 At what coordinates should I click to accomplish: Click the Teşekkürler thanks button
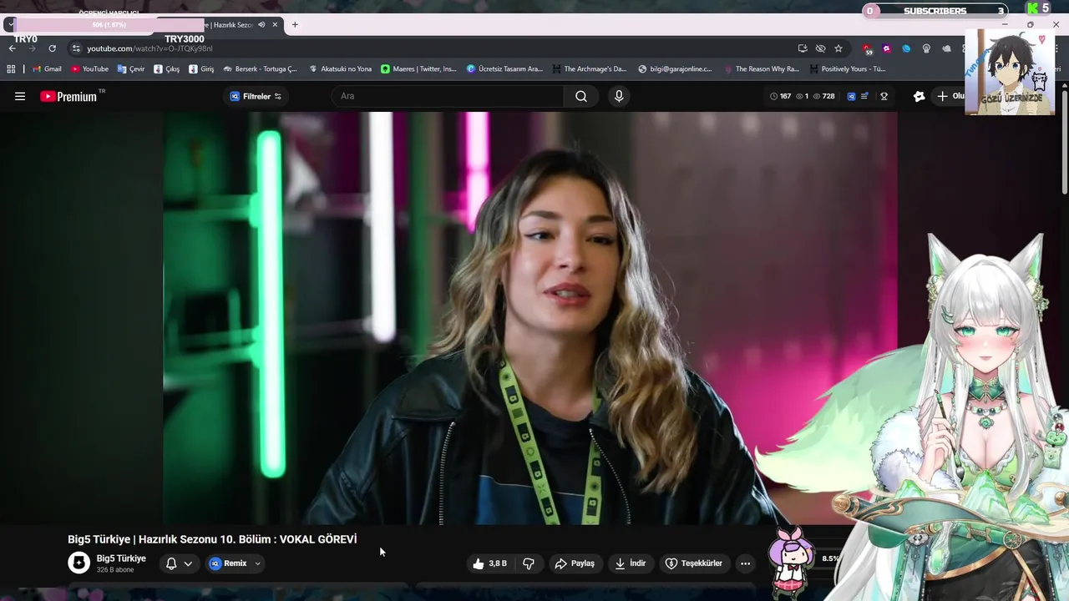(x=693, y=563)
